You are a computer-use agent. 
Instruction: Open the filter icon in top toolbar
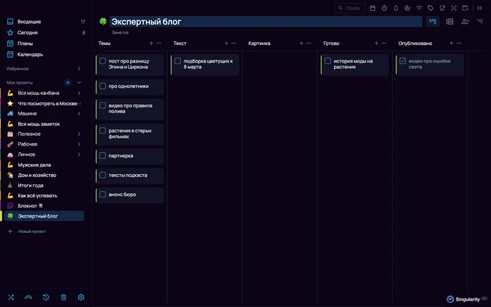(x=419, y=8)
